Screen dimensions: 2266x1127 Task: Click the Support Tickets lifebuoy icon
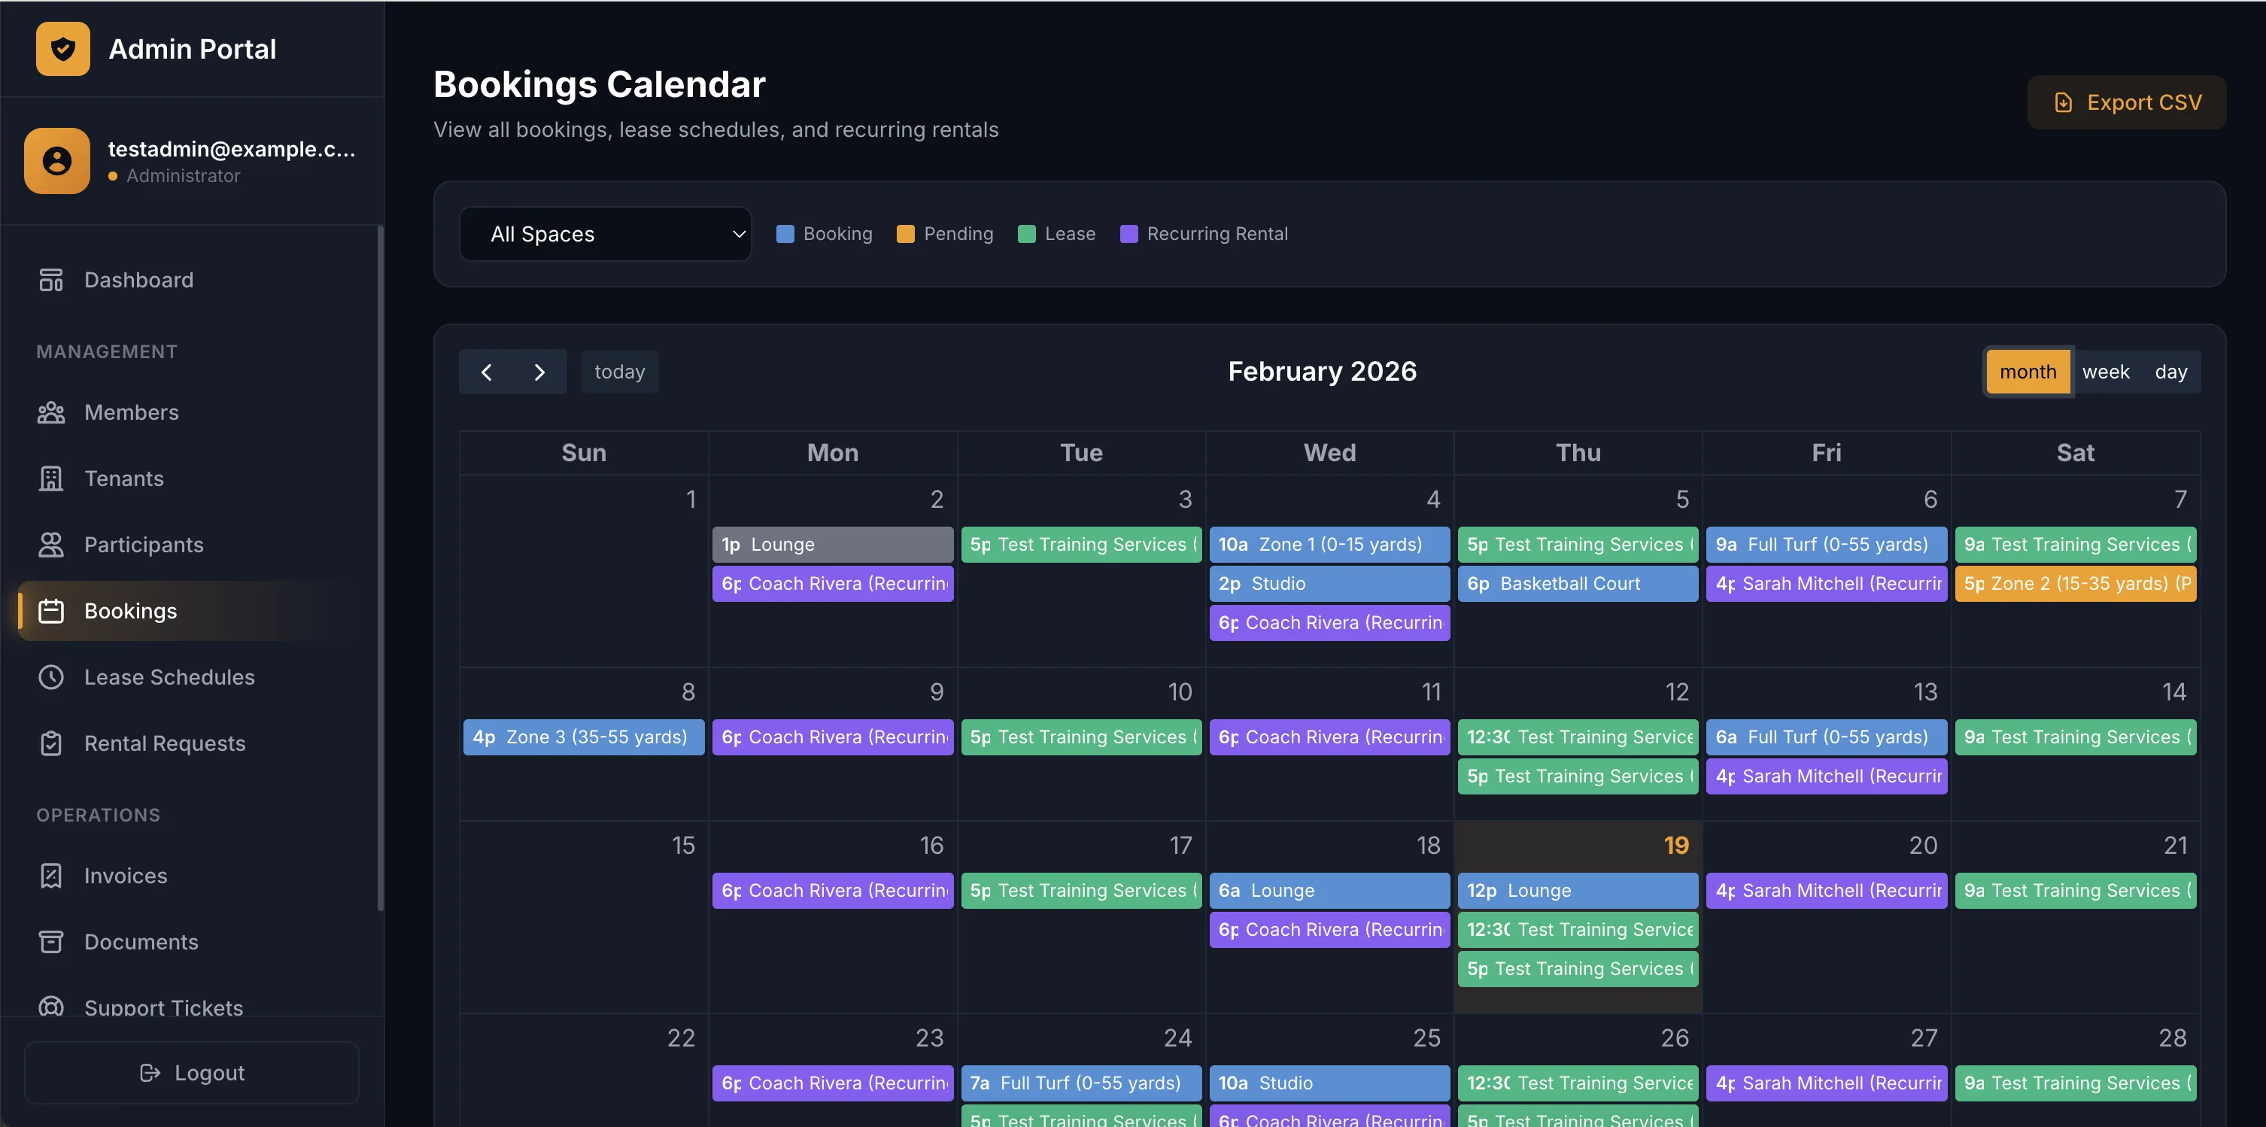(x=51, y=1007)
